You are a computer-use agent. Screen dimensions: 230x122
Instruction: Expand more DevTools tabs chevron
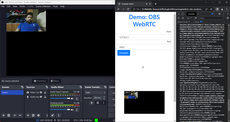click(x=198, y=14)
